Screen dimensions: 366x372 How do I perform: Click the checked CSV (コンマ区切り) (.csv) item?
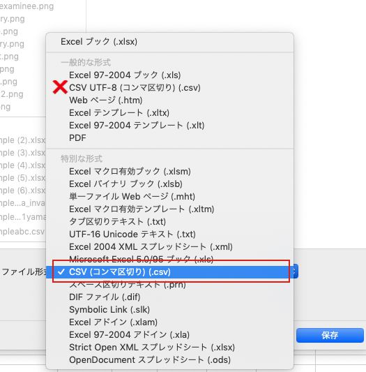[169, 272]
